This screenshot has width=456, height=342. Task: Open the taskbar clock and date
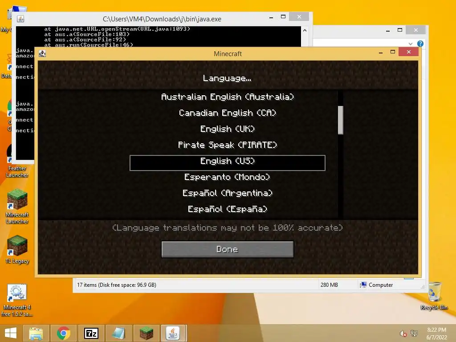pyautogui.click(x=436, y=334)
